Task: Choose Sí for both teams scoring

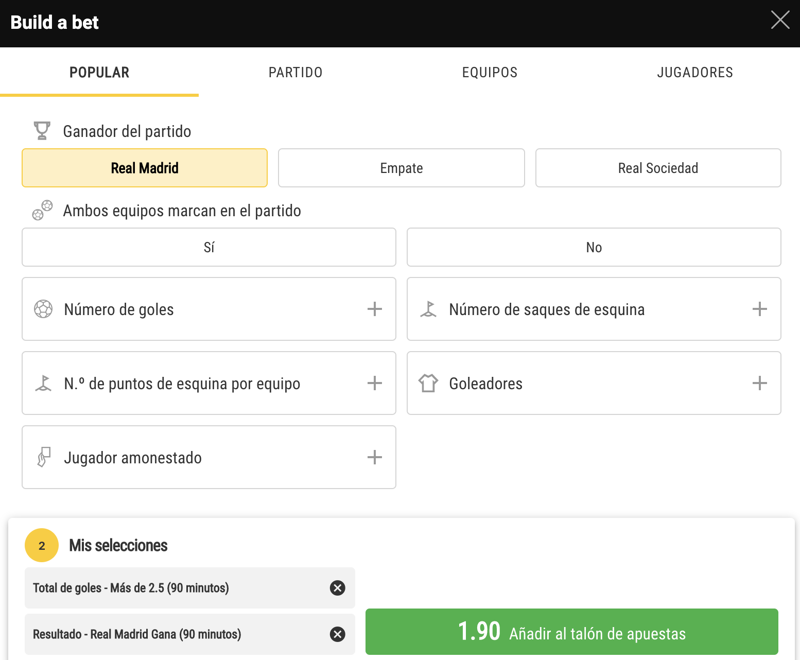Action: tap(209, 247)
